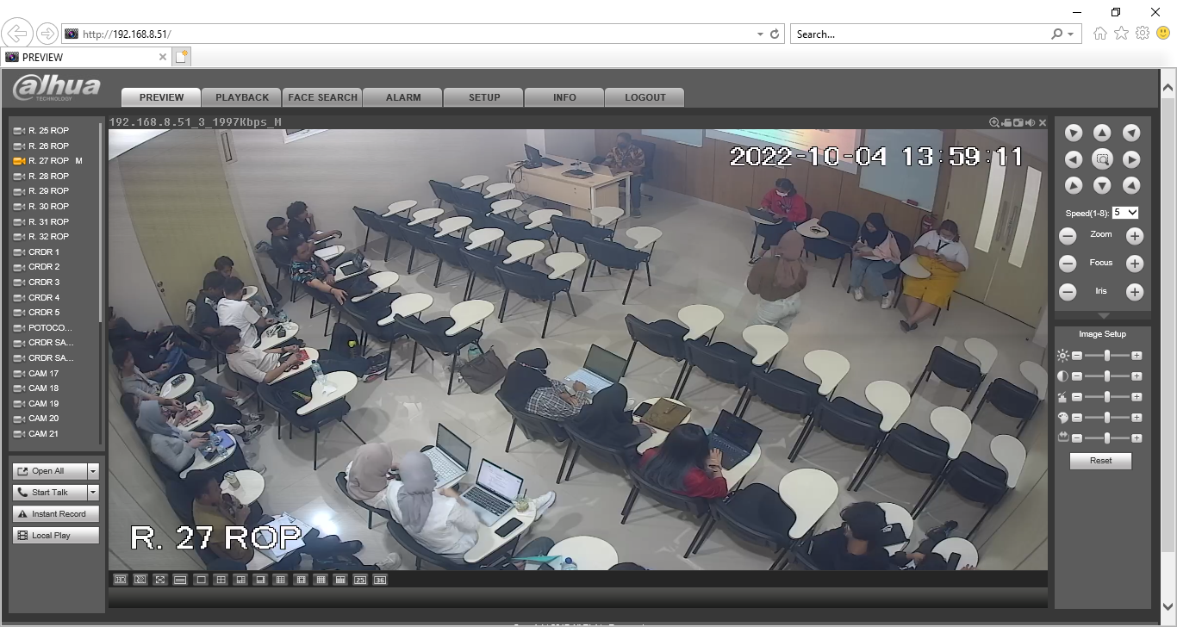Toggle audio on the video window
The width and height of the screenshot is (1177, 627).
point(1031,123)
